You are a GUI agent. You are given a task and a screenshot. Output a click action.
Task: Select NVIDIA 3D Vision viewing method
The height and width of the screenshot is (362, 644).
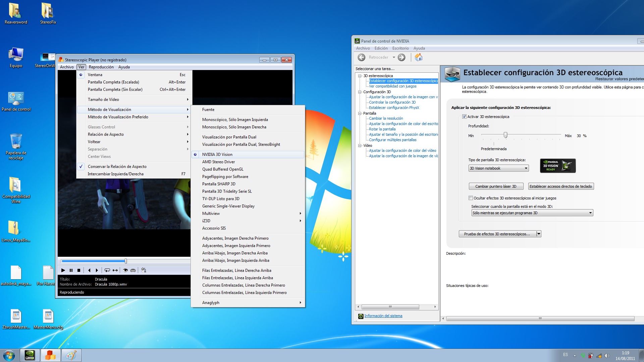tap(248, 155)
